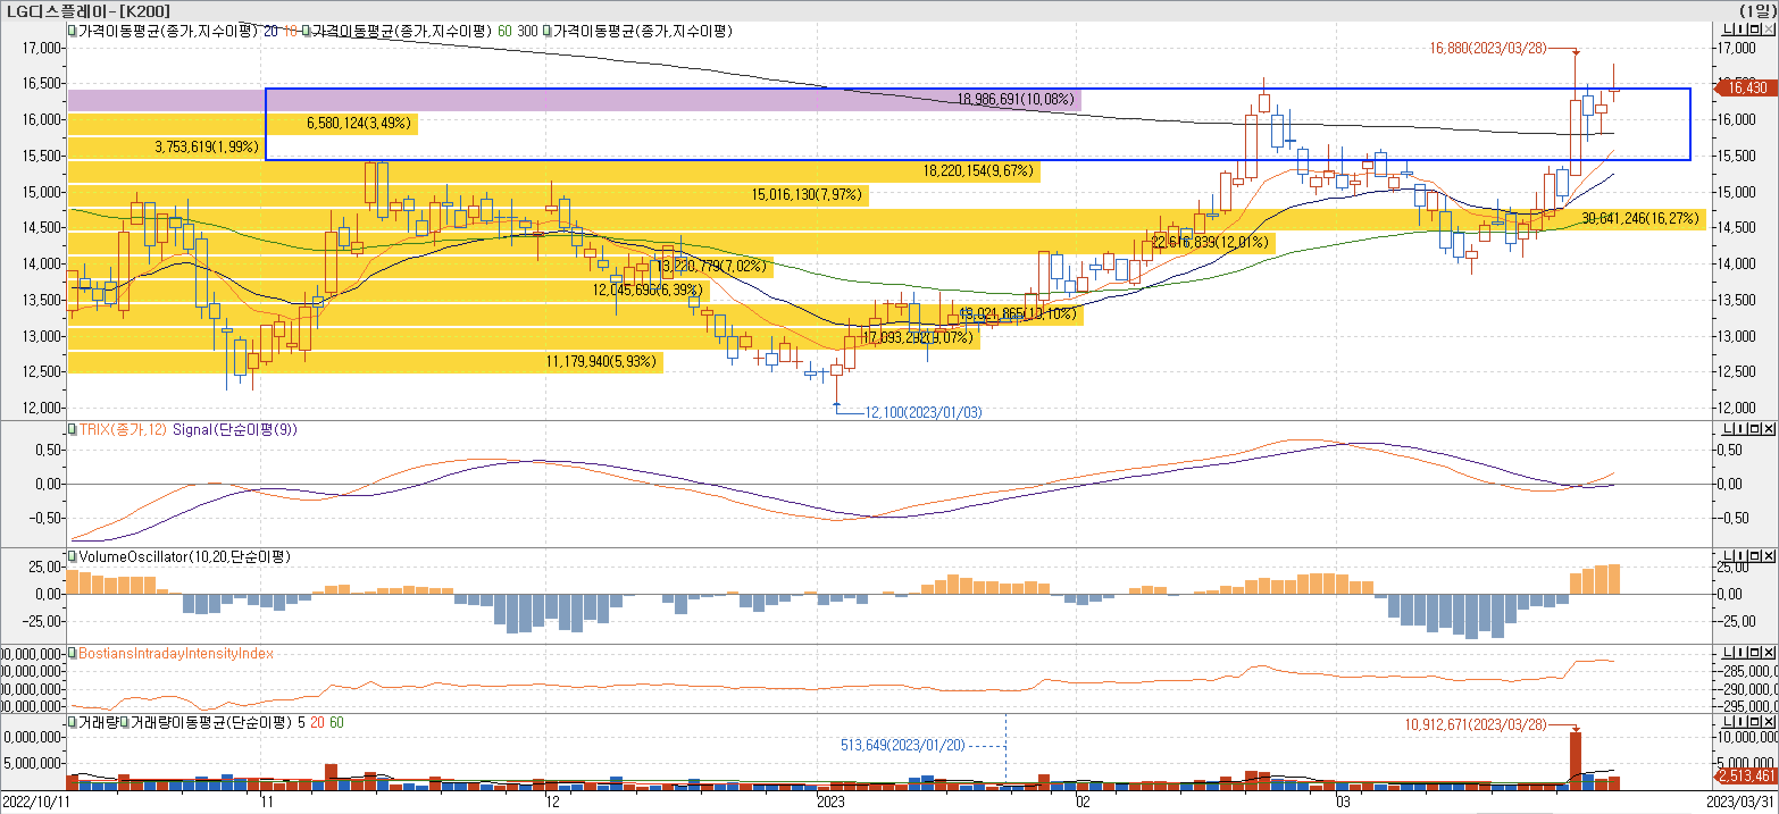This screenshot has height=814, width=1779.
Task: Toggle the 거래량이동평균 indicator green box
Action: pyautogui.click(x=124, y=722)
